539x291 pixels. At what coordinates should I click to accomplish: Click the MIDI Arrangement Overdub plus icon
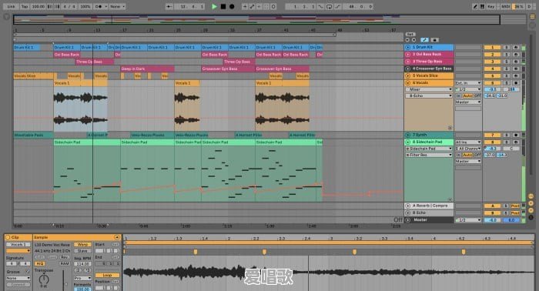pyautogui.click(x=245, y=6)
